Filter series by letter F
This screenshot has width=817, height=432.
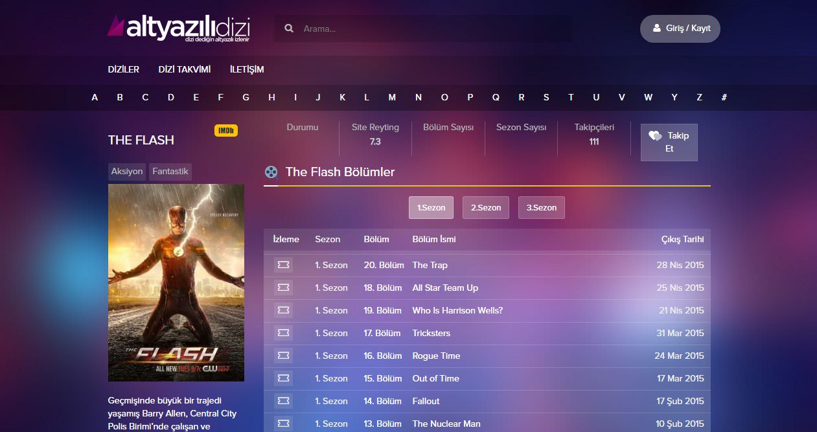coord(221,98)
